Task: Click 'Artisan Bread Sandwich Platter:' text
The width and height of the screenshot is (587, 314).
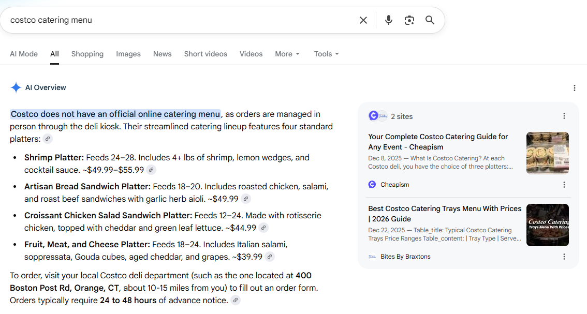Action: pos(87,186)
